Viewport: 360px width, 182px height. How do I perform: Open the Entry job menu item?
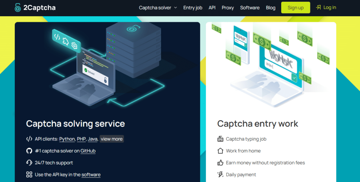193,8
